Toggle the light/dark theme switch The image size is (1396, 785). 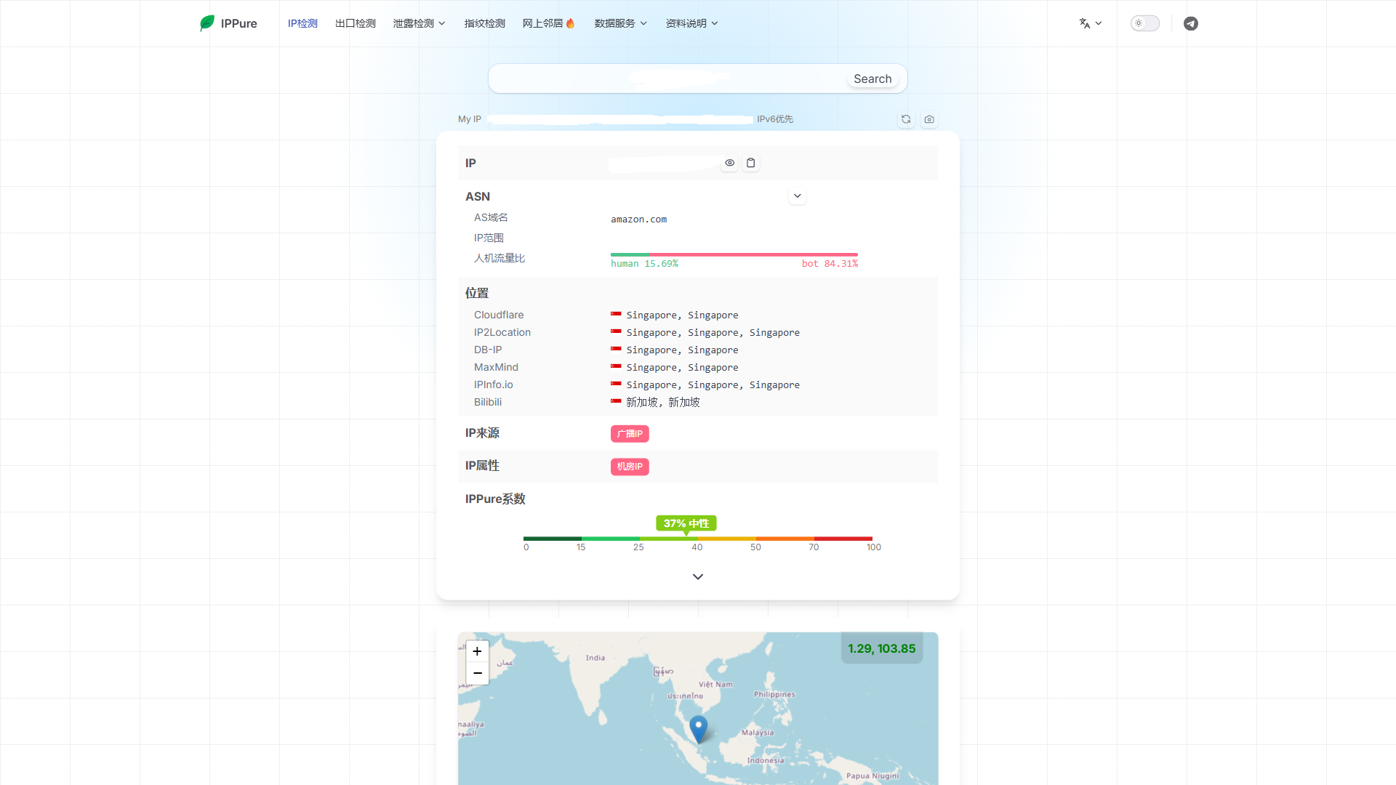tap(1144, 23)
